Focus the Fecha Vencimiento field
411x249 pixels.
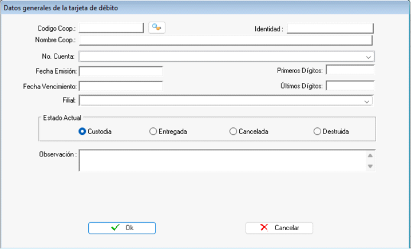point(121,86)
